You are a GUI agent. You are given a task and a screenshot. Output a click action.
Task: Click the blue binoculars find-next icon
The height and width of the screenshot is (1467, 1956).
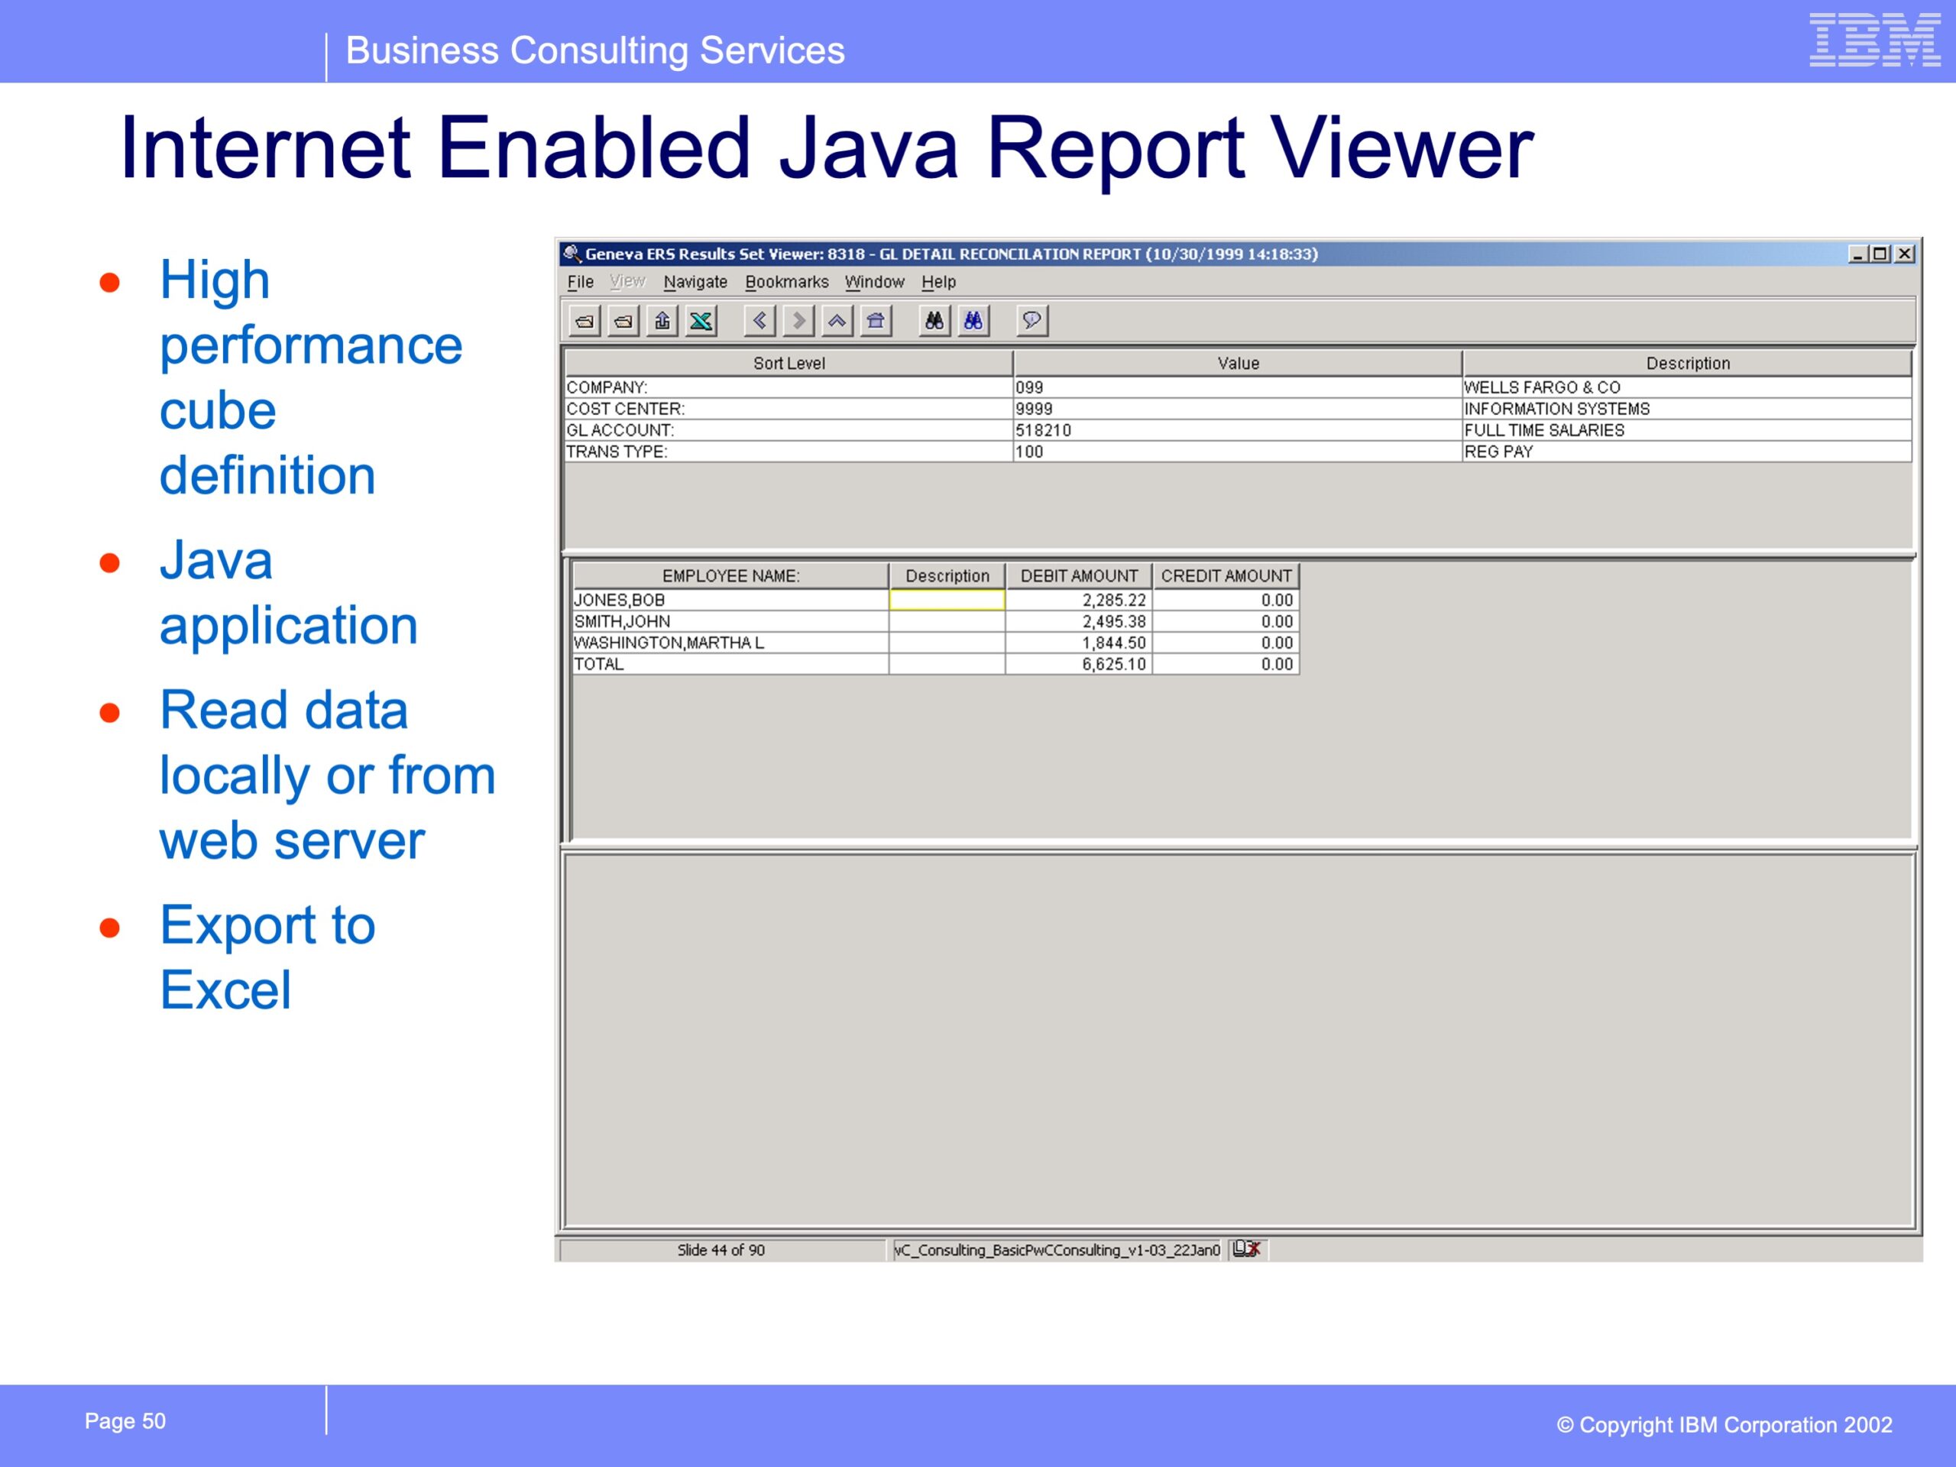click(x=973, y=321)
